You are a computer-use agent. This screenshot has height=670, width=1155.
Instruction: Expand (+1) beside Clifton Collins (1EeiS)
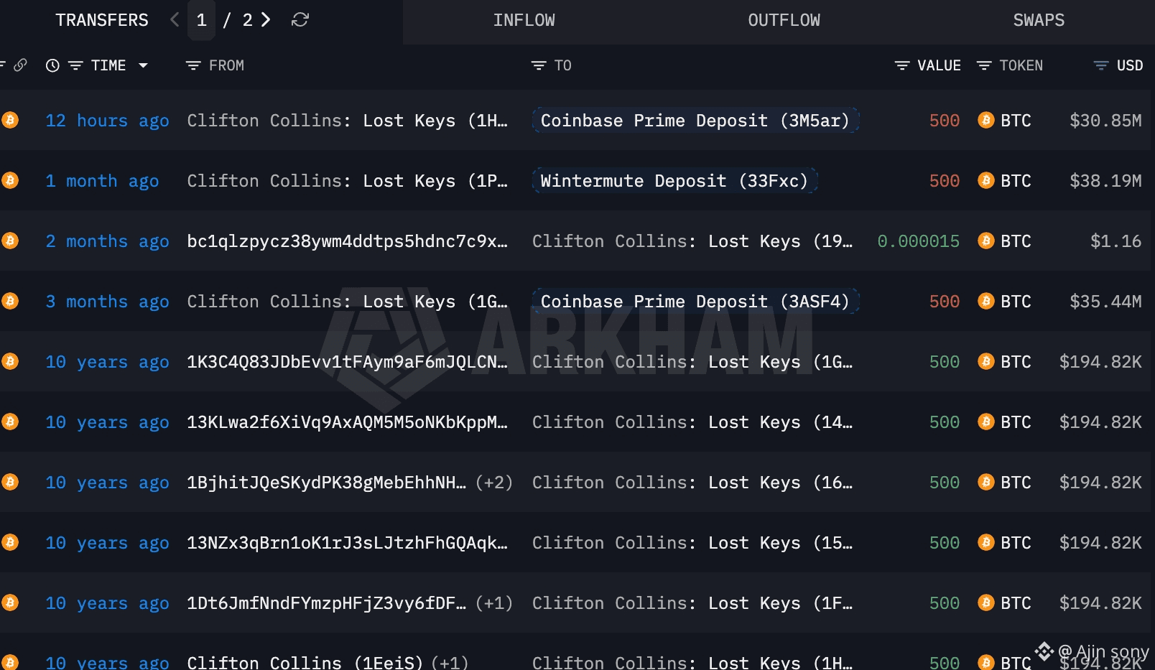point(450,661)
